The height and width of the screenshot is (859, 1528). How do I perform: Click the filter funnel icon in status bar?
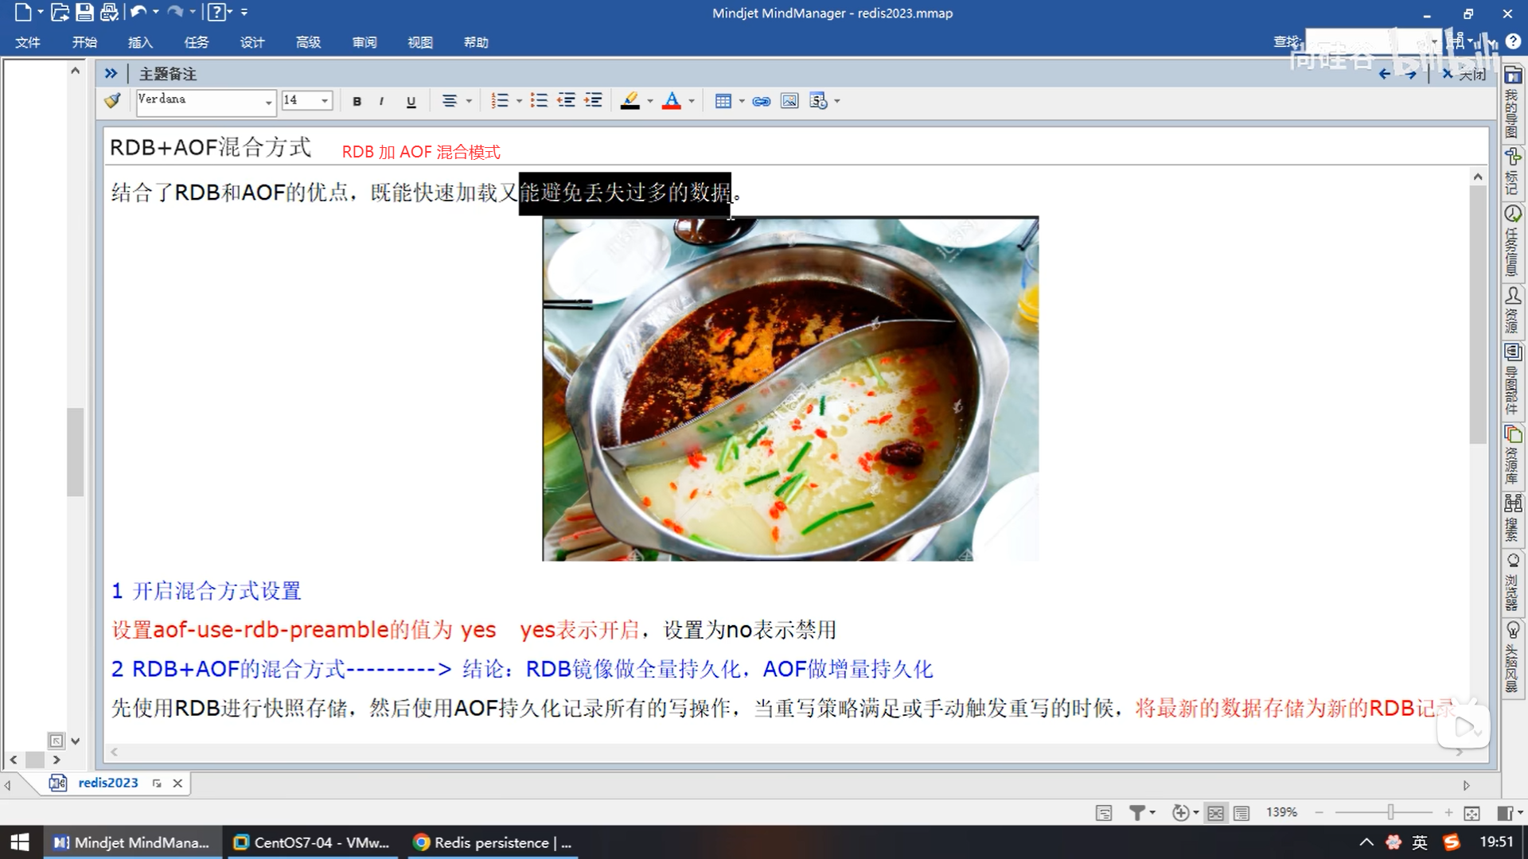click(x=1136, y=812)
